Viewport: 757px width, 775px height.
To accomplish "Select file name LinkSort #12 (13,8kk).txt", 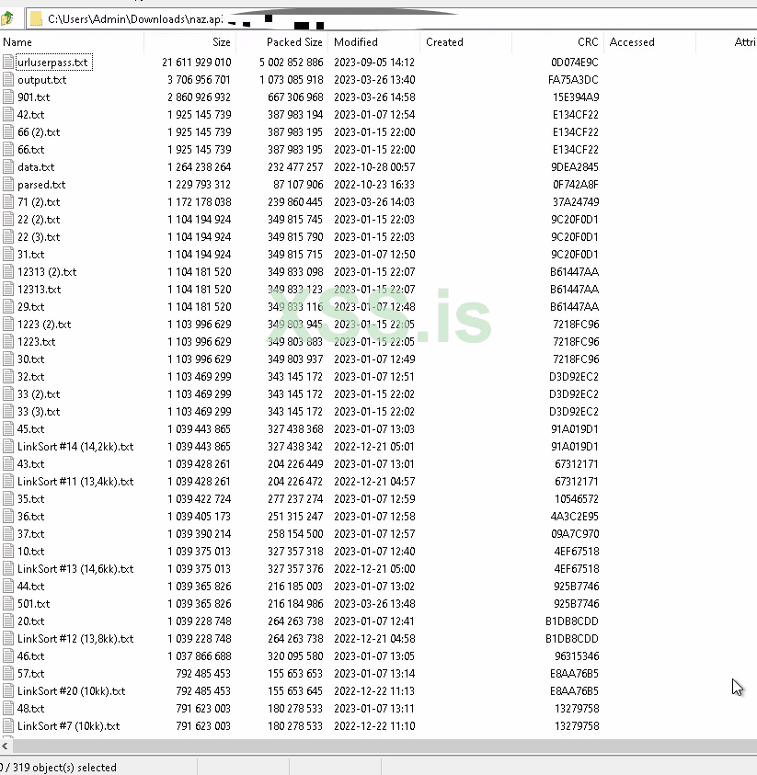I will click(75, 639).
